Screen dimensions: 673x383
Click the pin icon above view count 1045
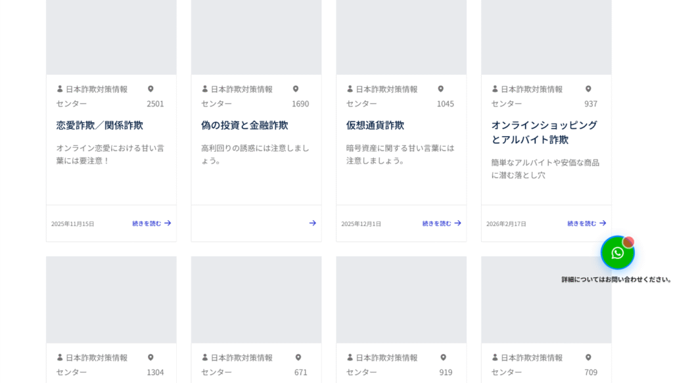pyautogui.click(x=441, y=89)
